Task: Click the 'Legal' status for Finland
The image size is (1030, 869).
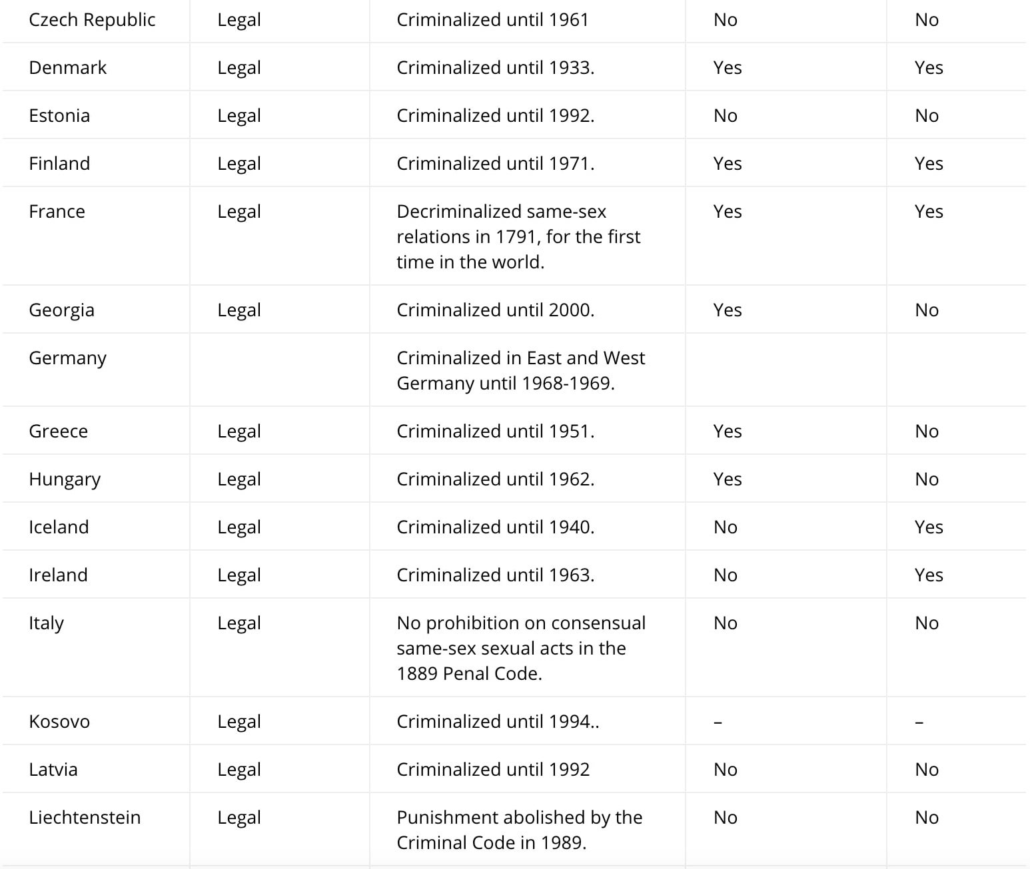Action: click(239, 164)
